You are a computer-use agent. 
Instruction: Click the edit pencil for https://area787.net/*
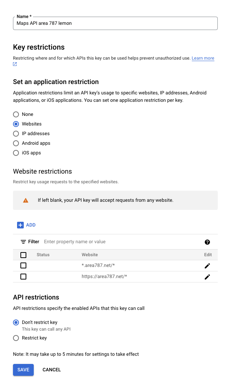coord(207,277)
